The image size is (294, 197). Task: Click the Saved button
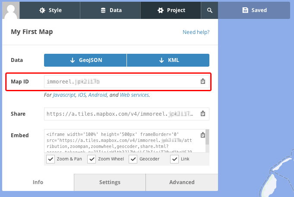254,10
